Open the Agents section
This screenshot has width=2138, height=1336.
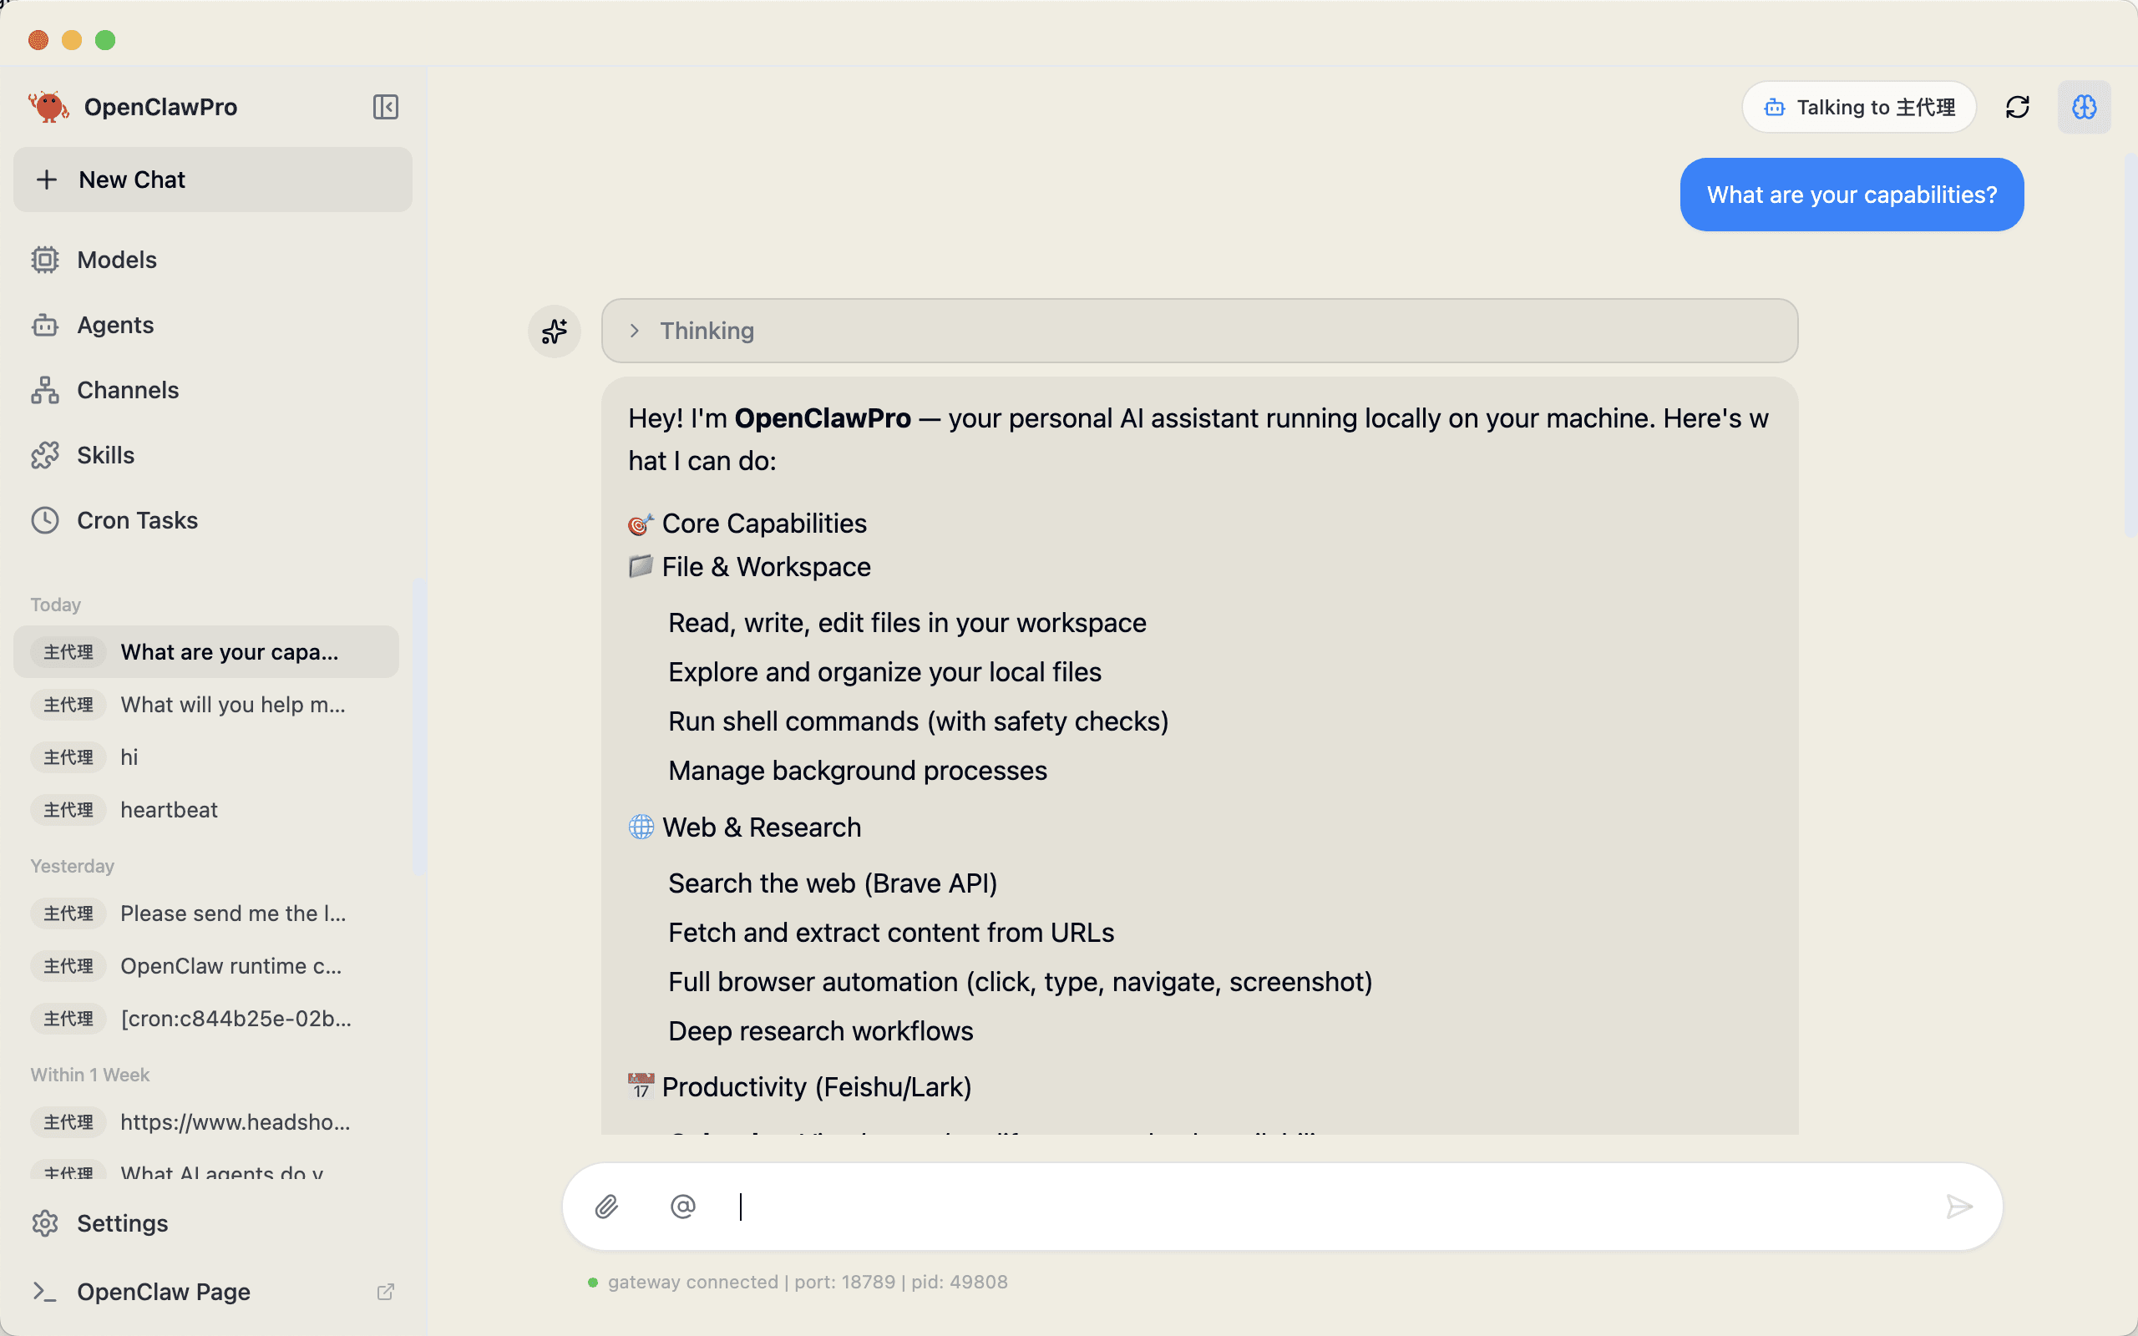point(115,324)
